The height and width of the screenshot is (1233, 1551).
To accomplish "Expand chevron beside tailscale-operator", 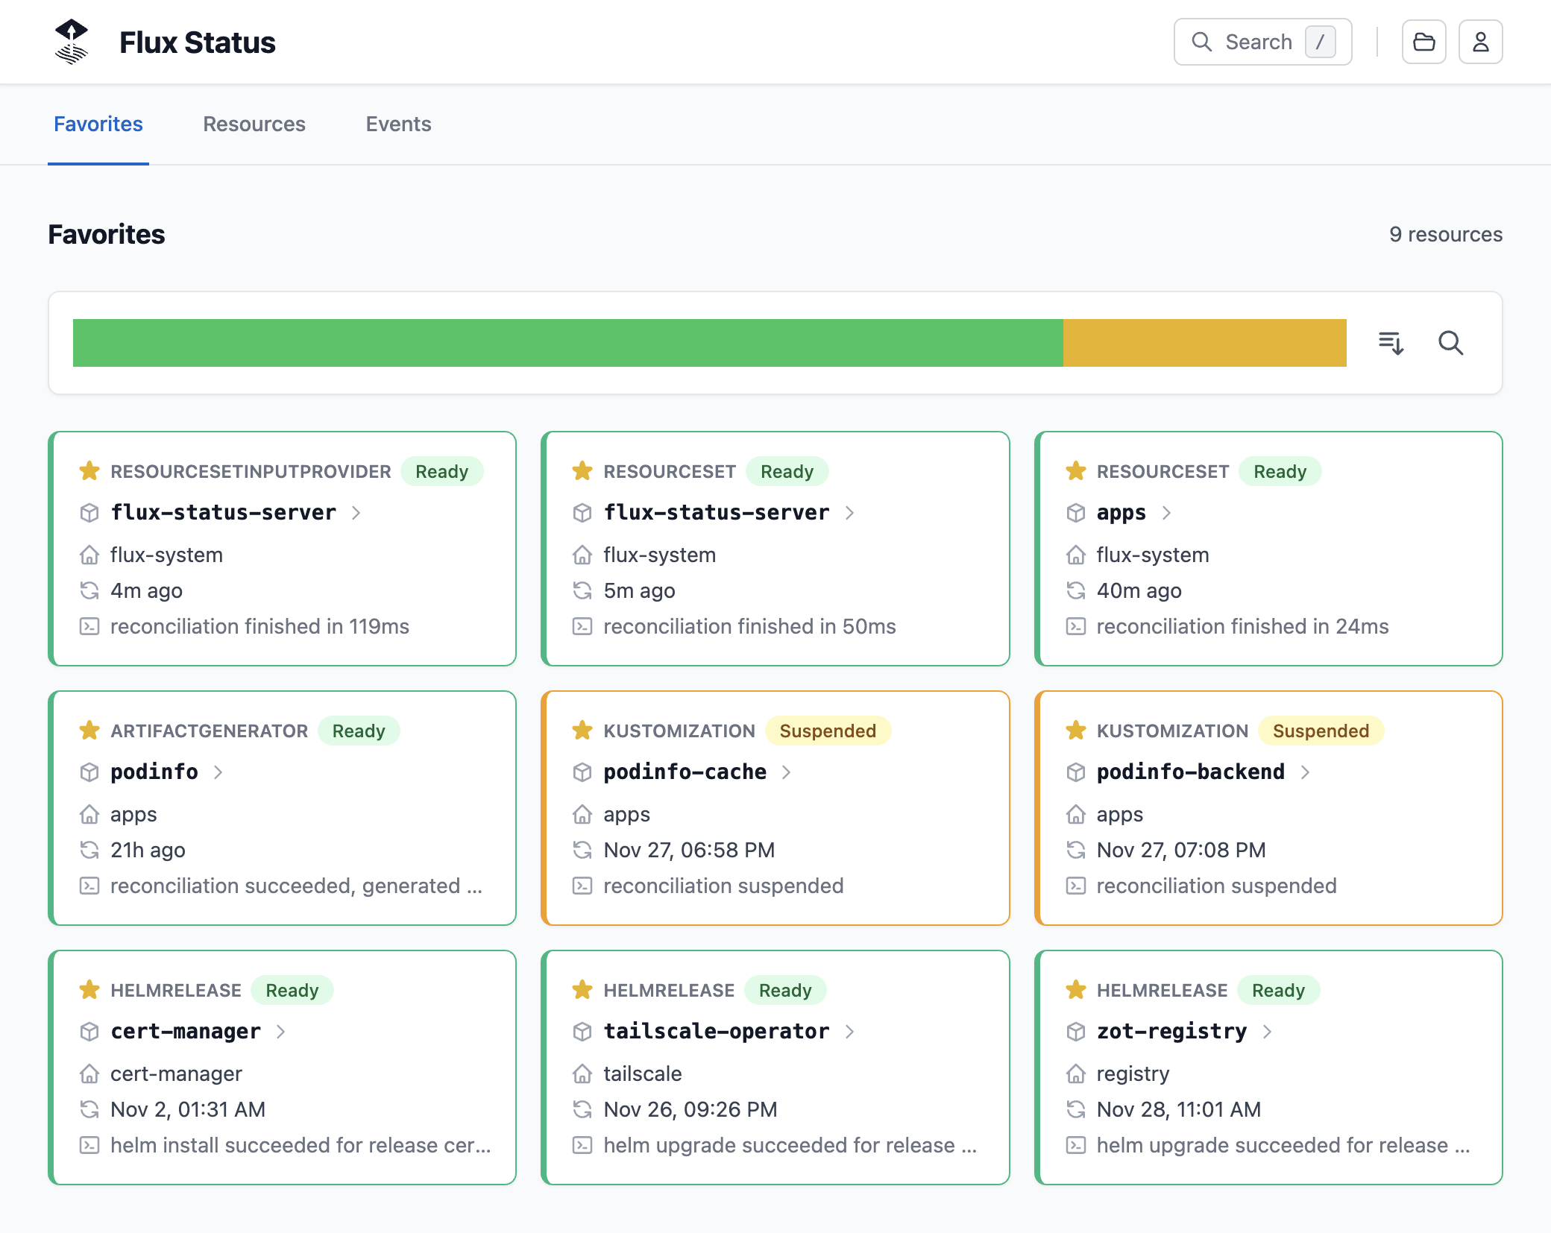I will (849, 1032).
